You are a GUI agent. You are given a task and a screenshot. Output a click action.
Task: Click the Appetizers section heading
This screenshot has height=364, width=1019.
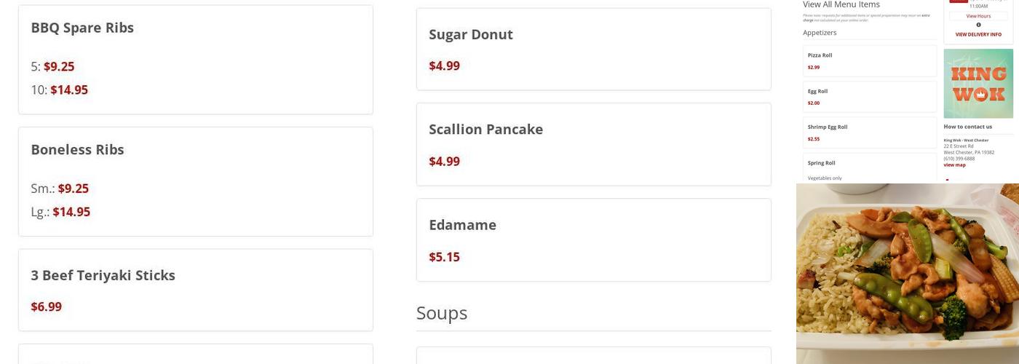coord(820,33)
